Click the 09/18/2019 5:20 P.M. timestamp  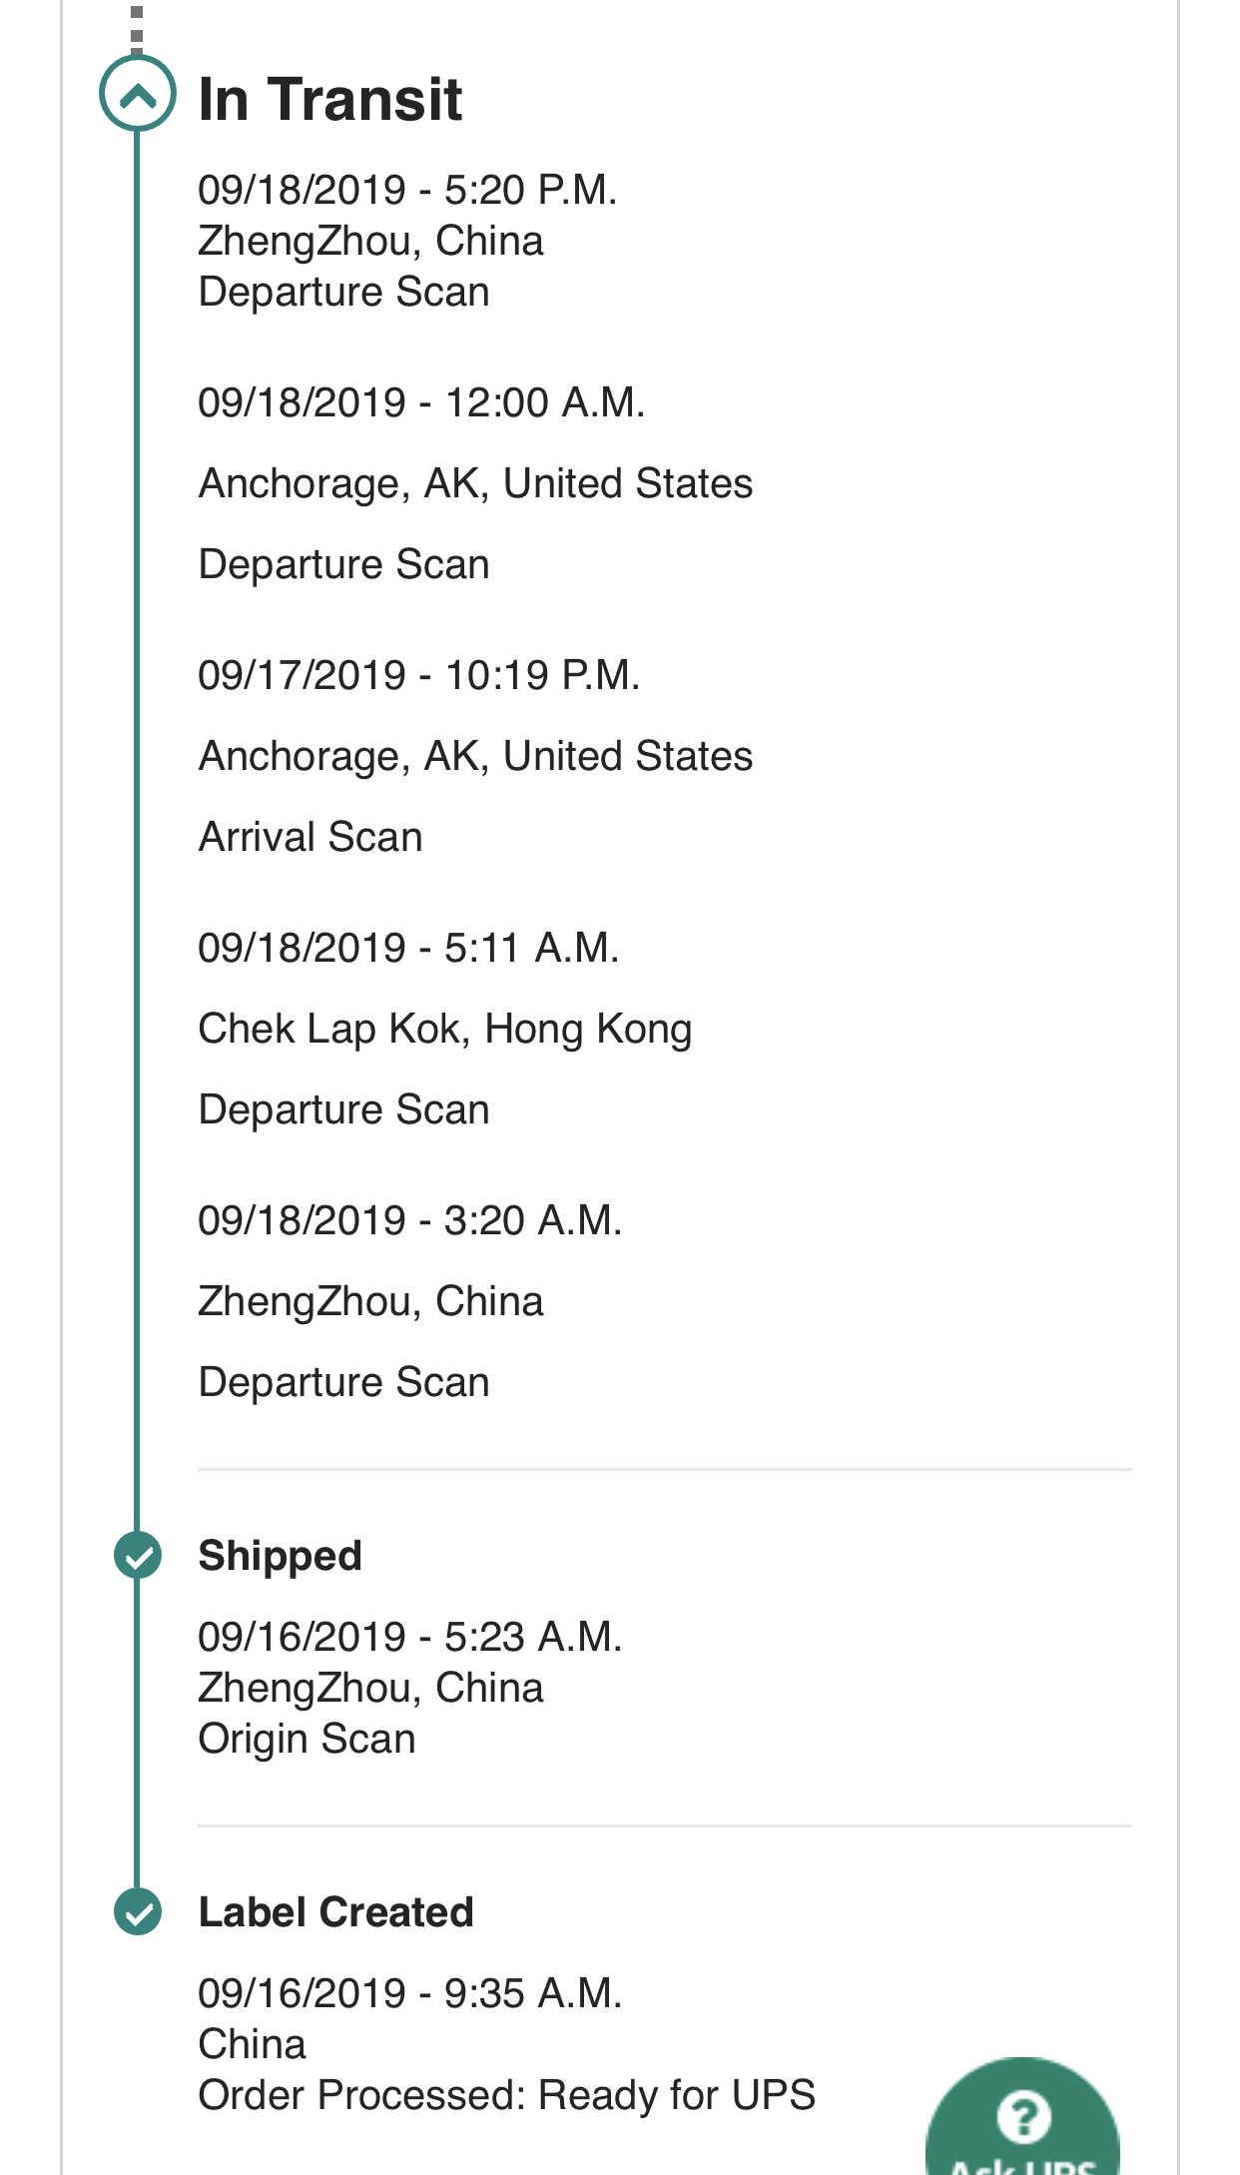click(407, 190)
